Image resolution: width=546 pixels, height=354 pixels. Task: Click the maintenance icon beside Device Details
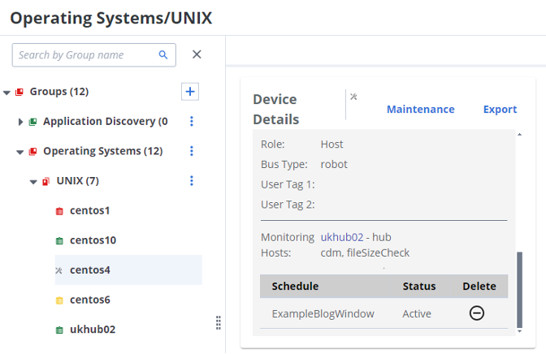[353, 97]
